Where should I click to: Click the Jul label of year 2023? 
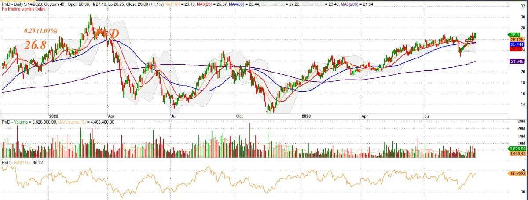tap(427, 116)
